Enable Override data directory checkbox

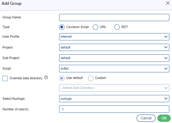[x=5, y=78]
